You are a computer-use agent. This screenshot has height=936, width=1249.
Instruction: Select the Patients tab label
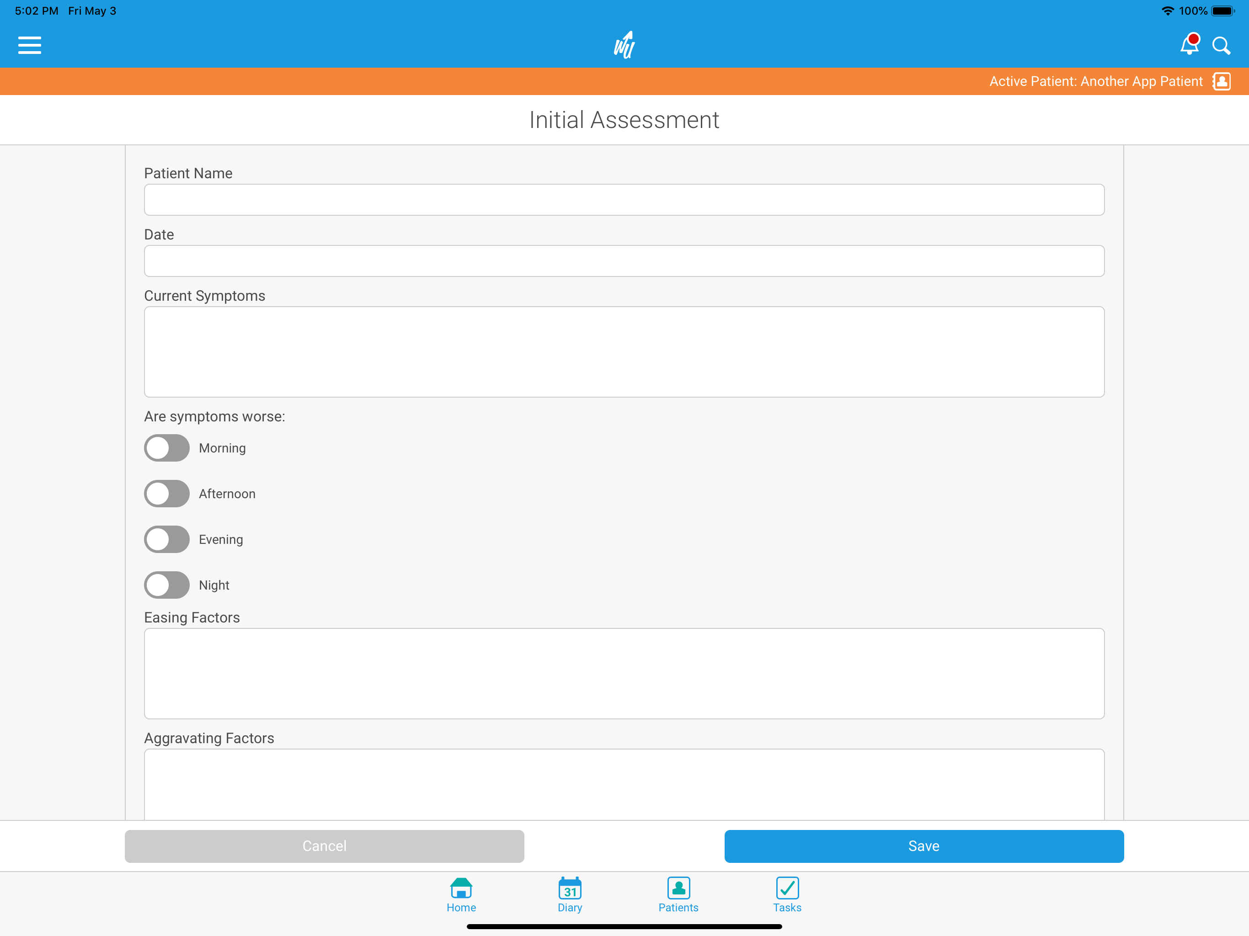point(678,908)
